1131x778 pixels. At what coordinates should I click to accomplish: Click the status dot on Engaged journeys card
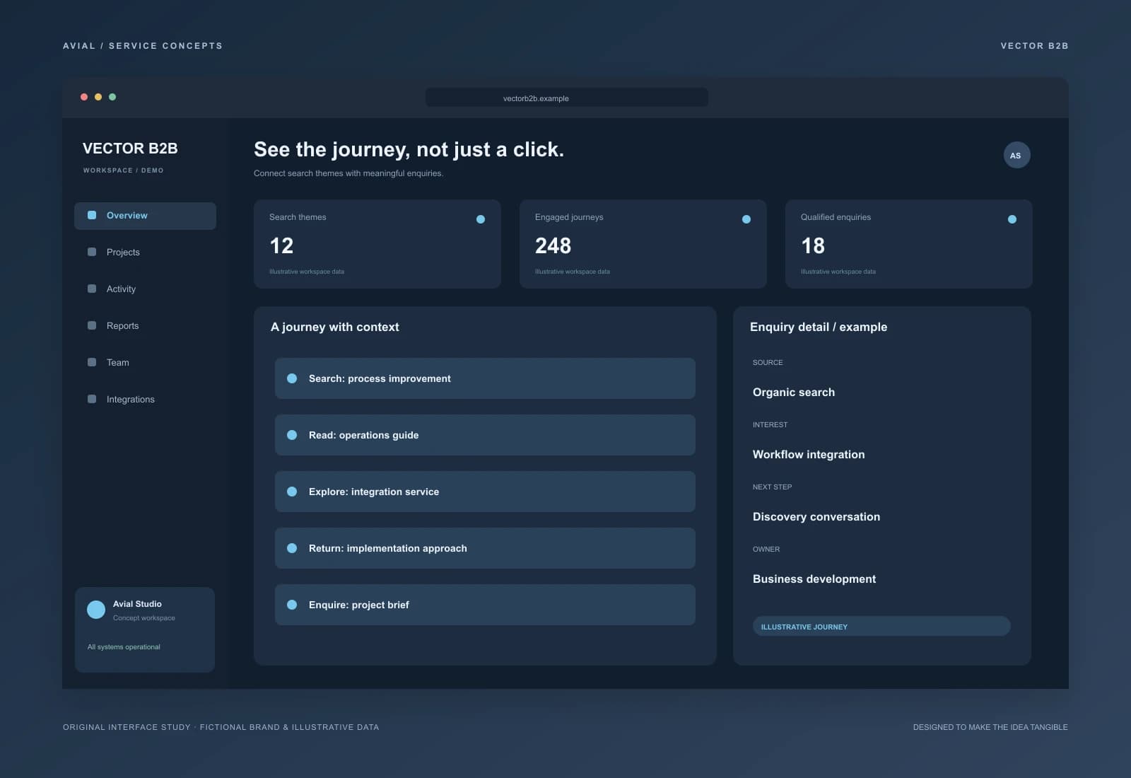coord(746,219)
